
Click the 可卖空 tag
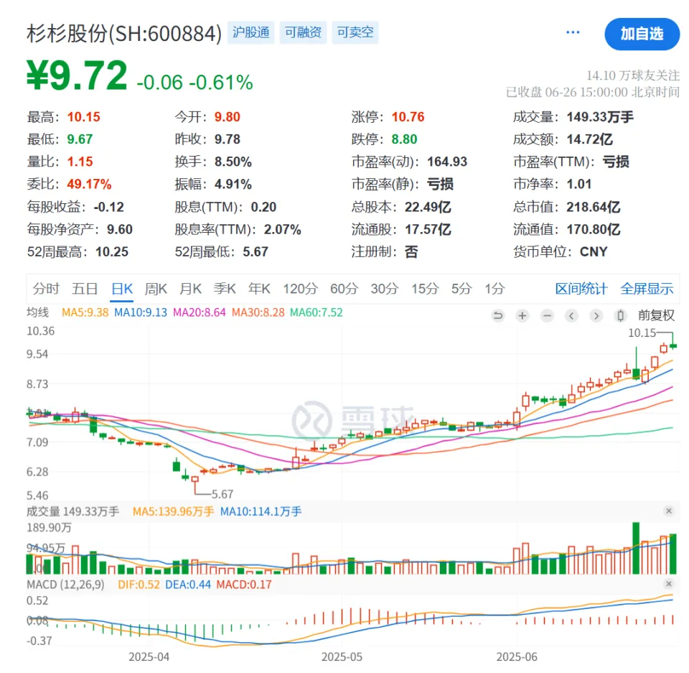[355, 32]
